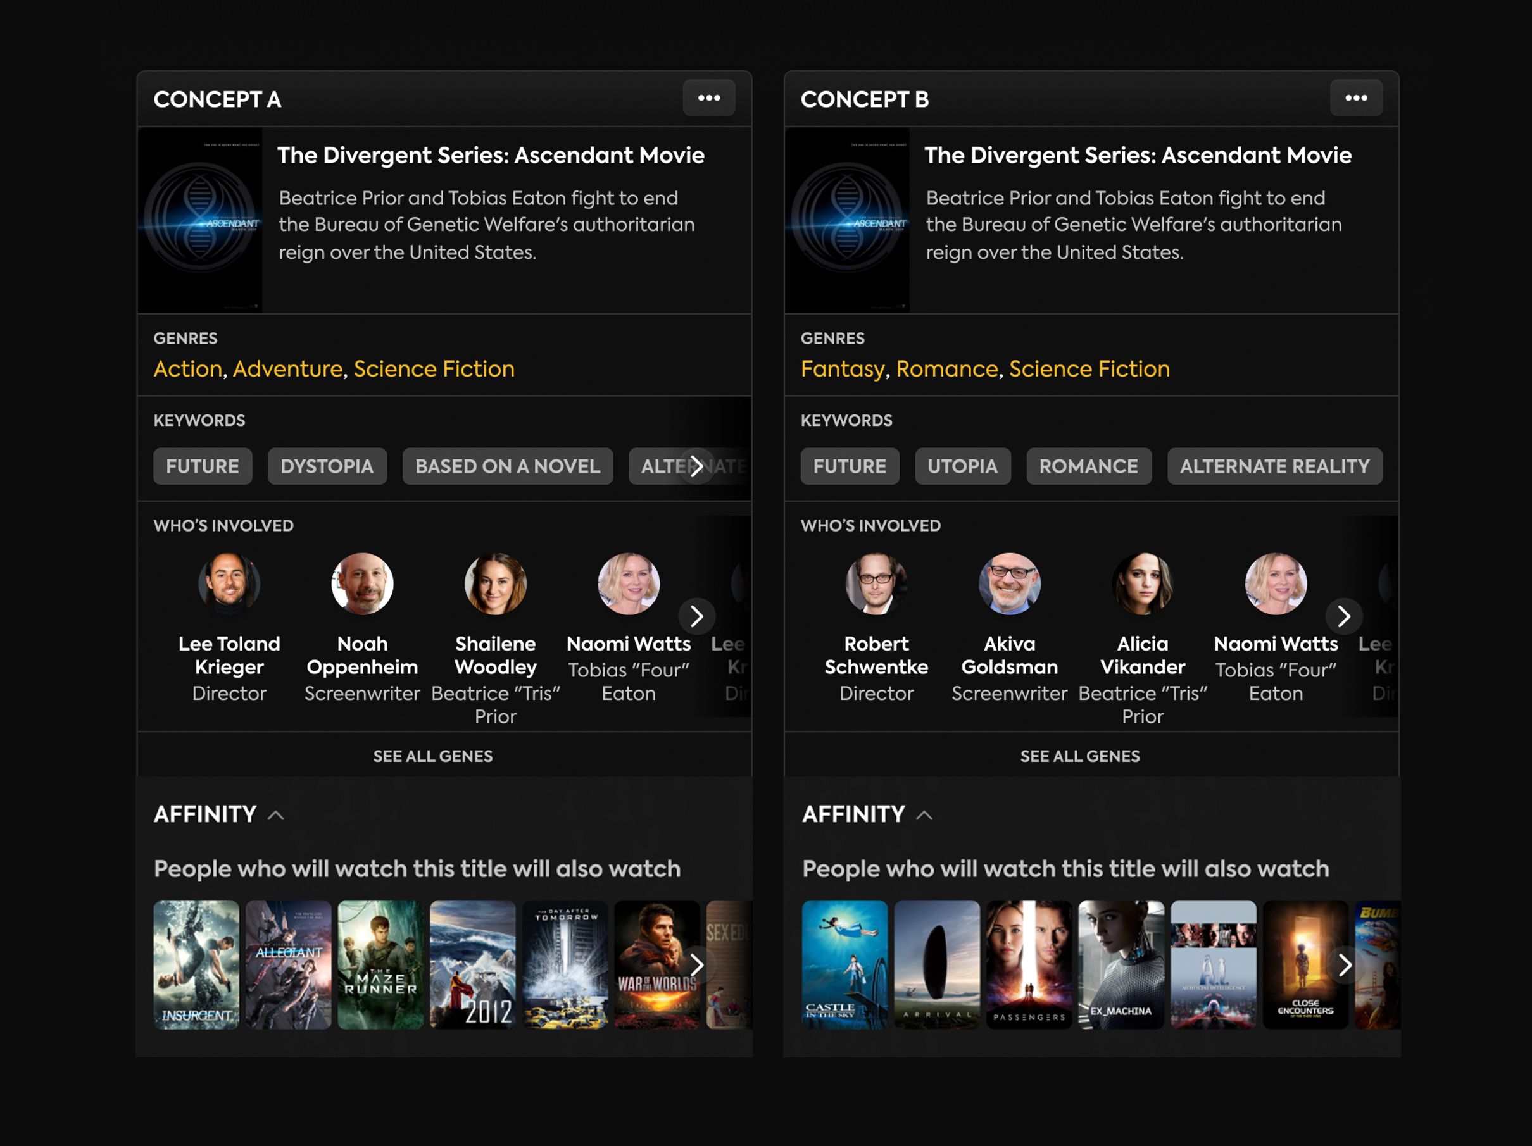Open Naomi Watts avatar in Concept A
Viewport: 1532px width, 1146px height.
628,583
